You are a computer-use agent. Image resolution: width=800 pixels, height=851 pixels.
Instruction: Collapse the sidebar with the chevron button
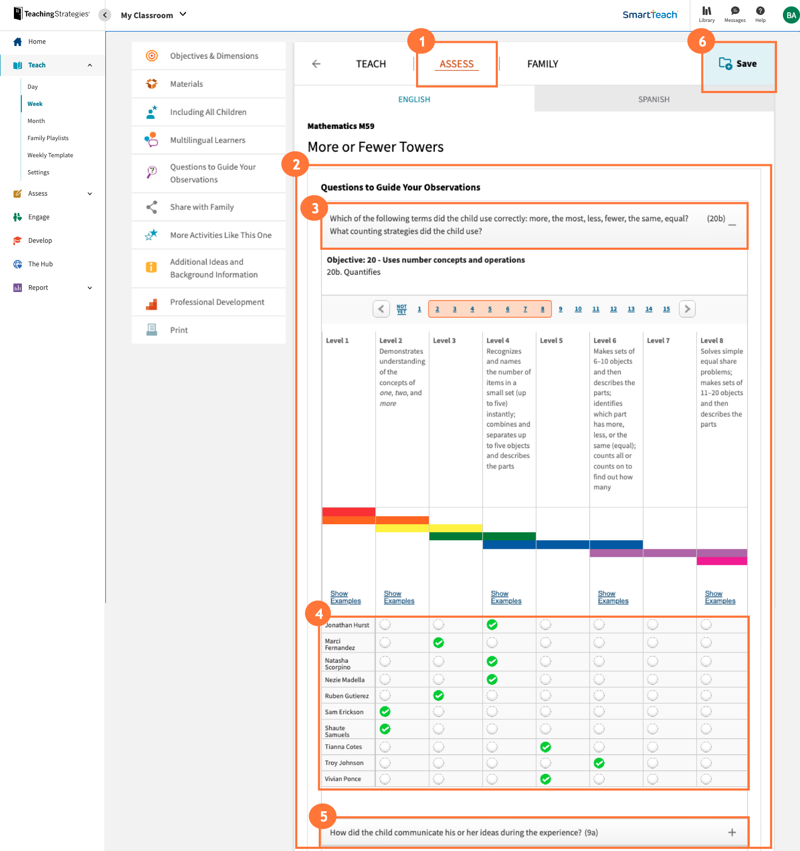point(105,15)
